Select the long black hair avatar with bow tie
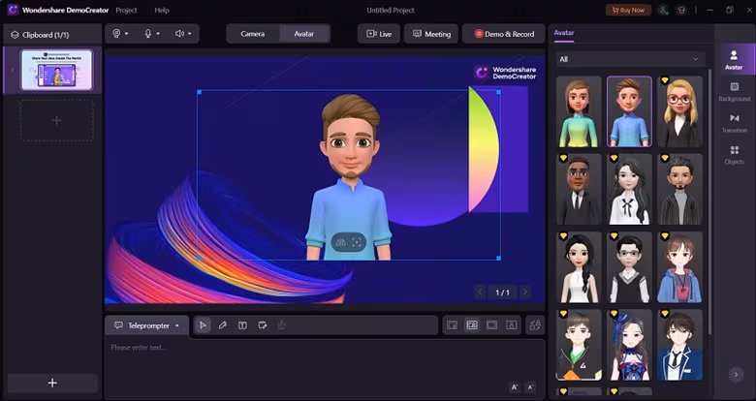This screenshot has width=756, height=401. [x=629, y=189]
